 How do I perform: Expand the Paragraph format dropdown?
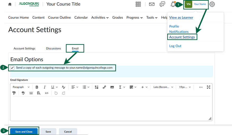tap(21, 87)
